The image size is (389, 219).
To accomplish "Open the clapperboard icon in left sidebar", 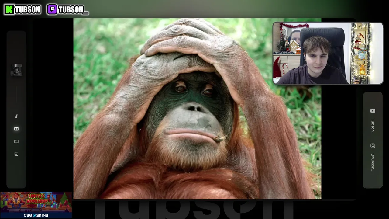I will tap(16, 141).
